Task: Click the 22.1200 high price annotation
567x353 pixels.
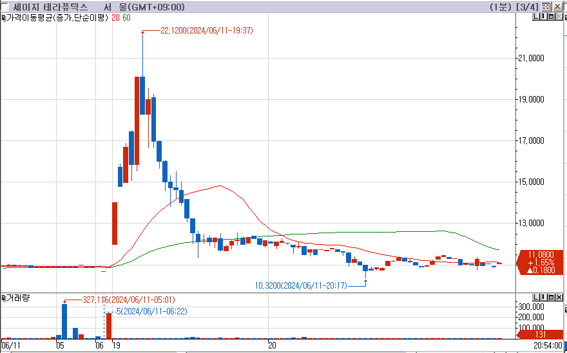Action: (x=206, y=30)
